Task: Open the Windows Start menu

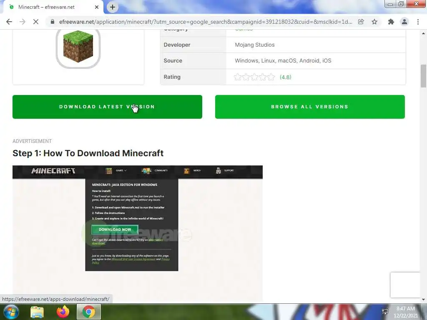Action: tap(11, 312)
